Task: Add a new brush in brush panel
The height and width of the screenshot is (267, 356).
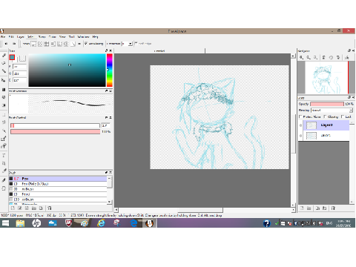Action: click(x=13, y=208)
